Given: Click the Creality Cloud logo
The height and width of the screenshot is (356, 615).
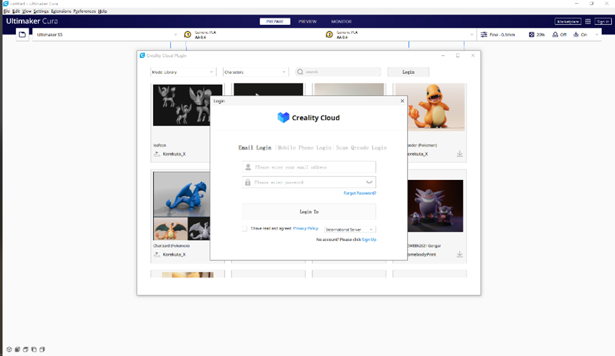Looking at the screenshot, I should (309, 117).
